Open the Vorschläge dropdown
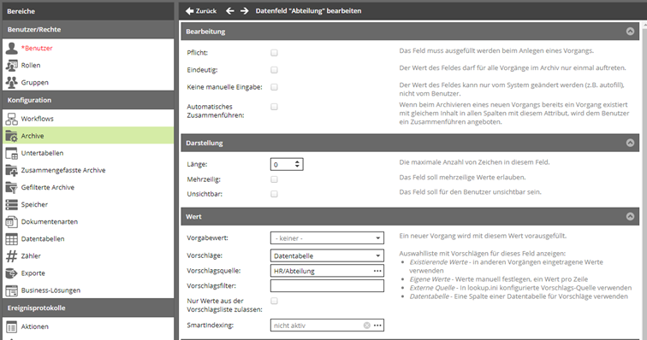Viewport: 647px width, 340px height. (327, 256)
